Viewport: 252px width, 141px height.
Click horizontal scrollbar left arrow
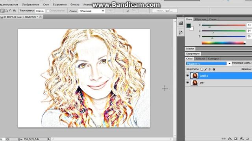point(53,139)
